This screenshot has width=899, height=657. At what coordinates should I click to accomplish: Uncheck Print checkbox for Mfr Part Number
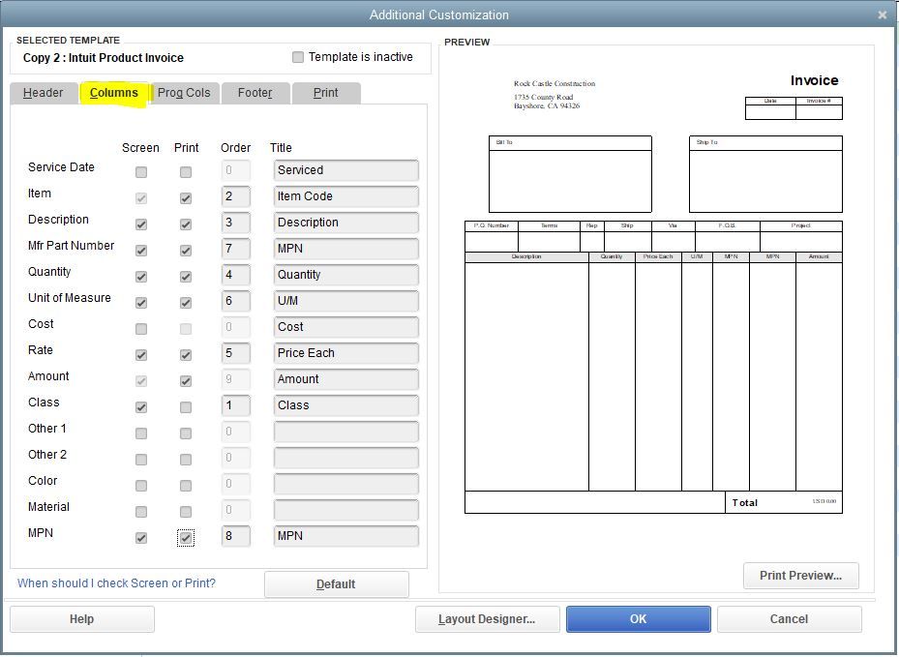(186, 251)
